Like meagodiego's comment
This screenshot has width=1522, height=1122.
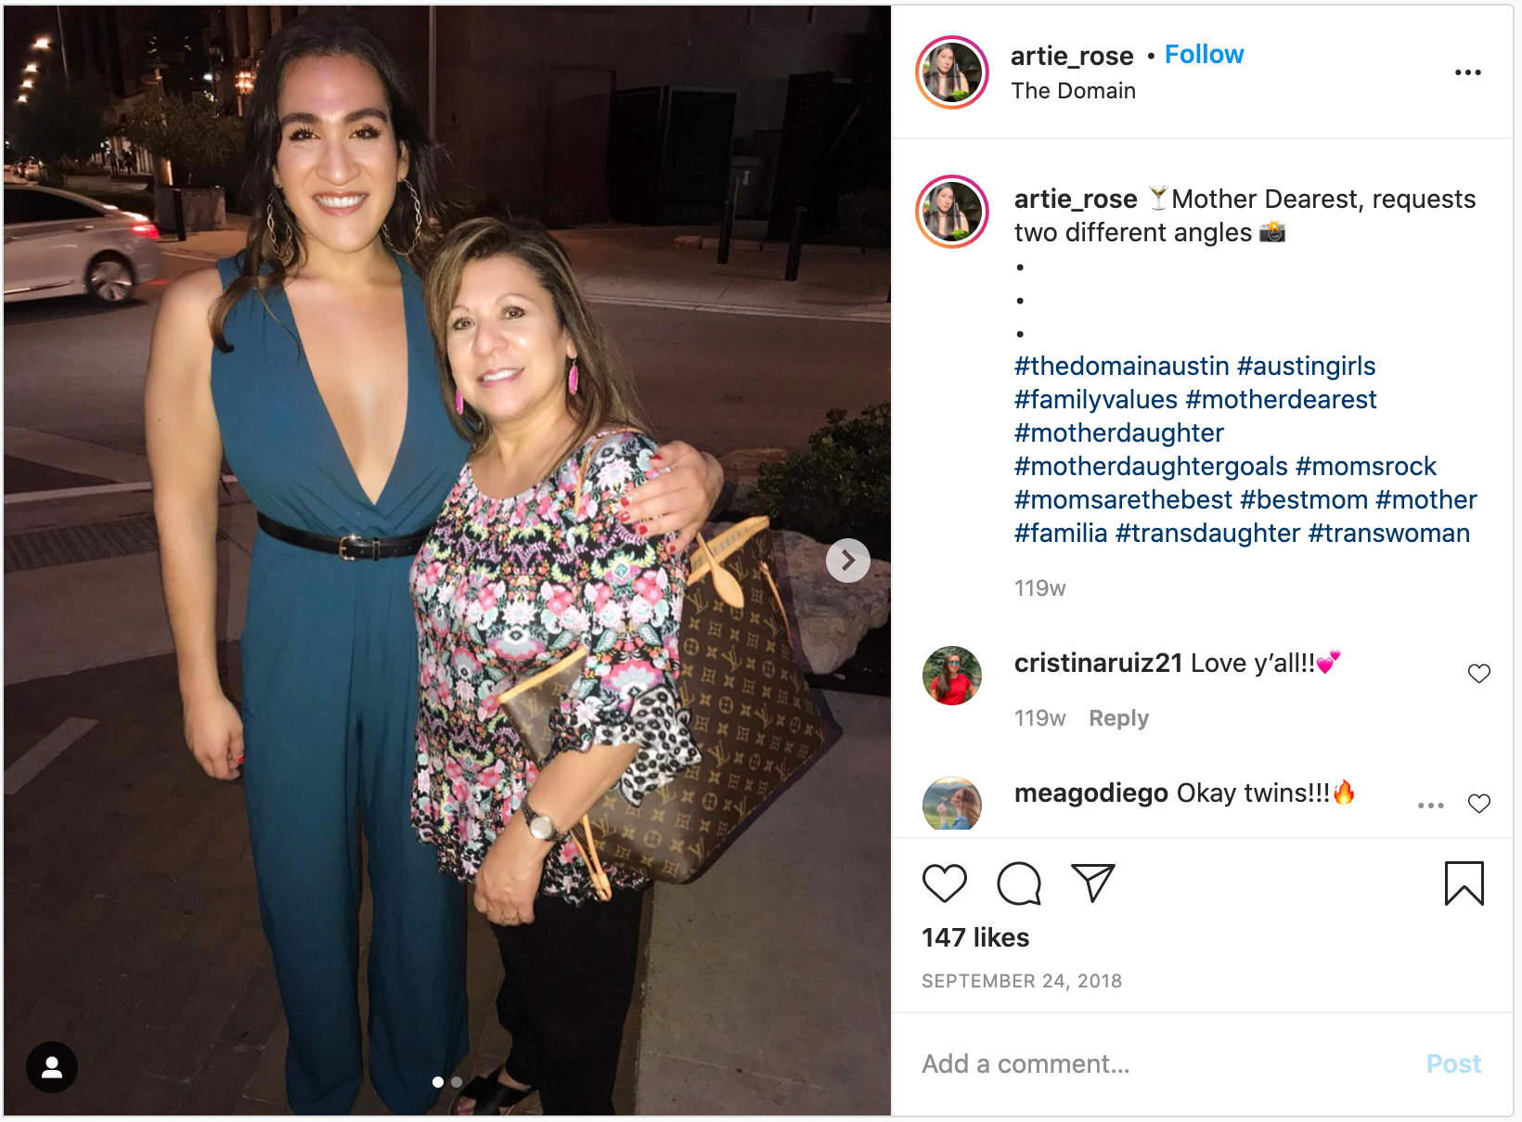coord(1479,804)
